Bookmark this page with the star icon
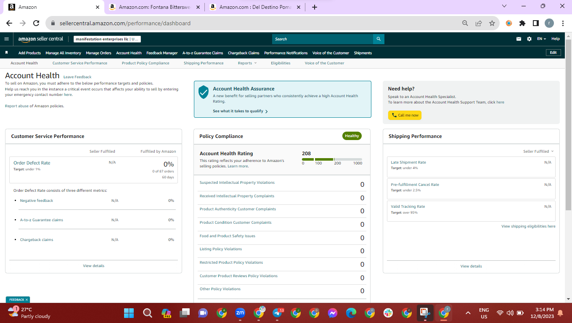 (492, 24)
